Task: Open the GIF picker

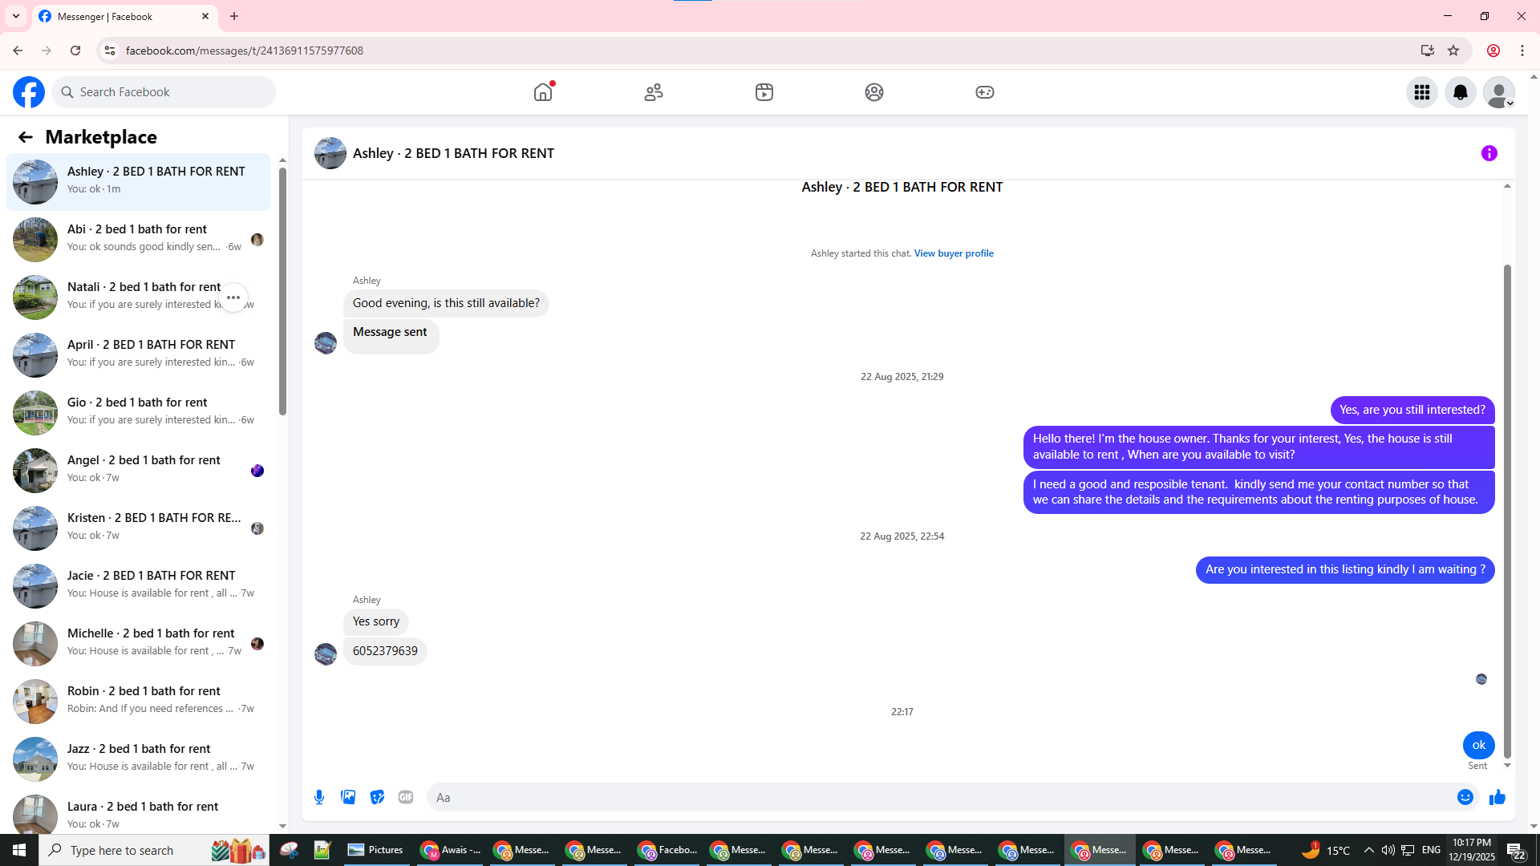Action: point(406,797)
